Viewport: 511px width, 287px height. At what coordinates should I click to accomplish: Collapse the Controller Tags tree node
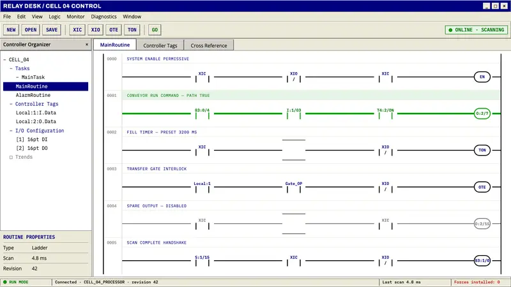coord(11,104)
